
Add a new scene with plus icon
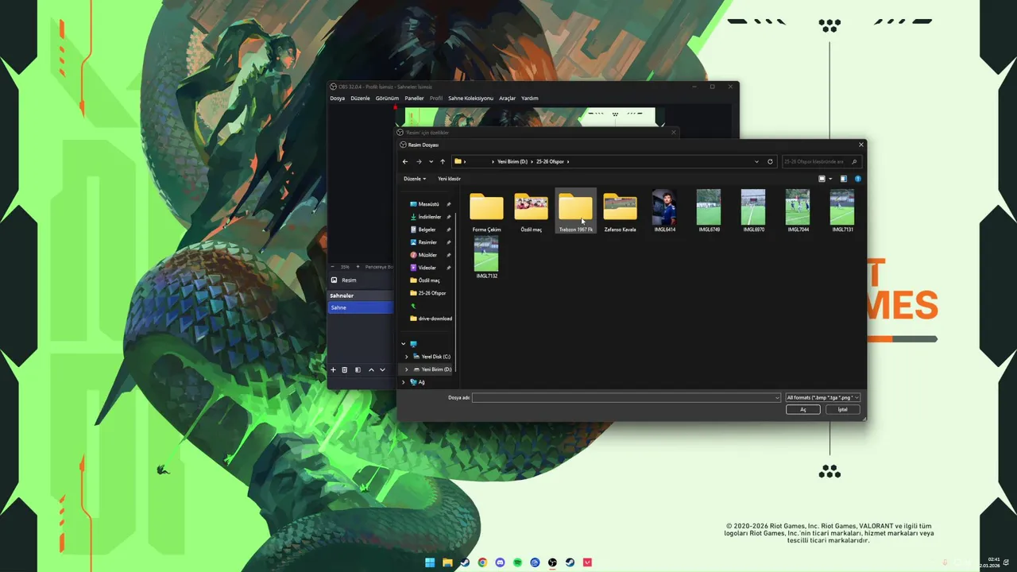click(333, 370)
